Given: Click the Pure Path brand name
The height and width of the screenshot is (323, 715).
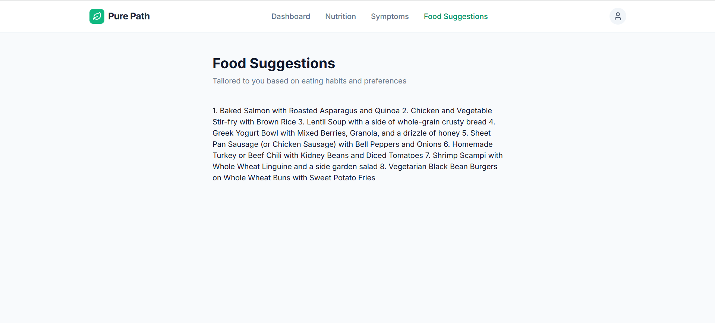Looking at the screenshot, I should click(129, 16).
